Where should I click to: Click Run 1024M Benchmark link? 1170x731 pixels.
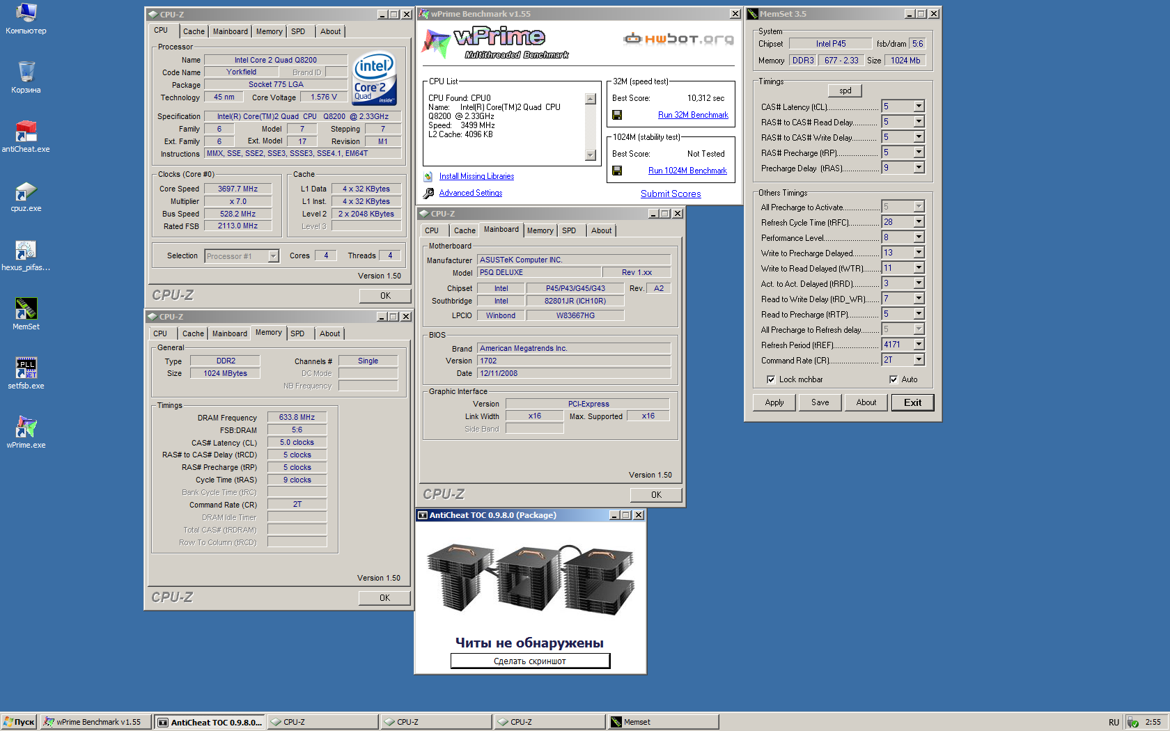tap(687, 171)
